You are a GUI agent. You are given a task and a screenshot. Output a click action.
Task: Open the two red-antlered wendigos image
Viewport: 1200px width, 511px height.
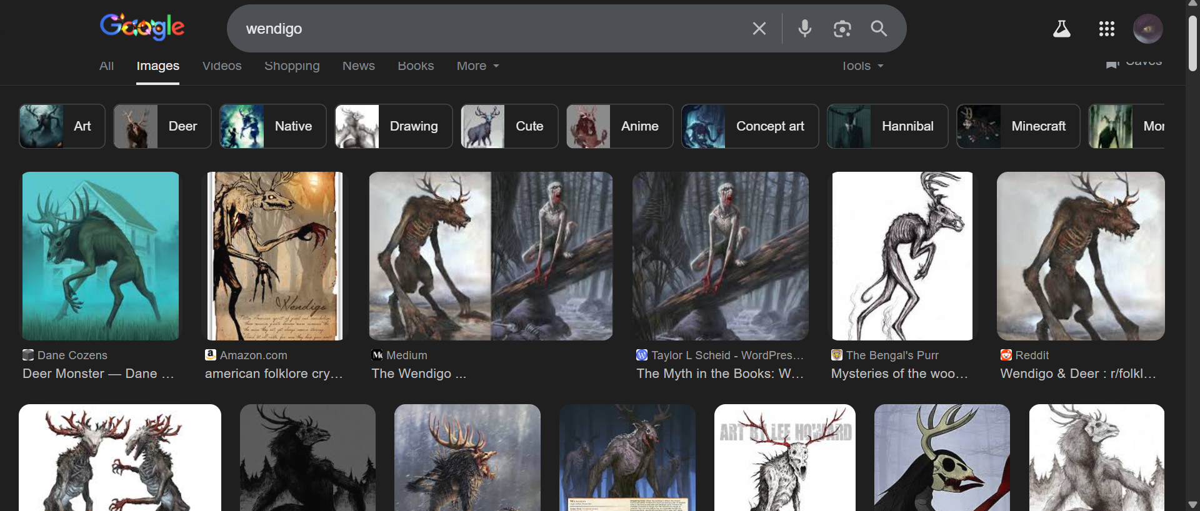[x=120, y=457]
